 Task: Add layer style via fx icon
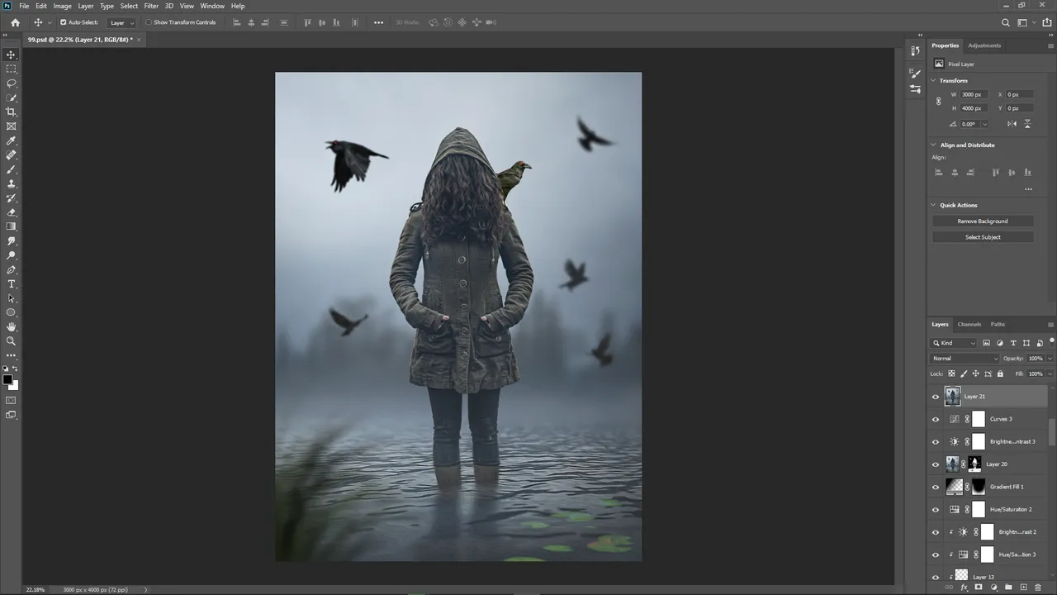tap(964, 588)
